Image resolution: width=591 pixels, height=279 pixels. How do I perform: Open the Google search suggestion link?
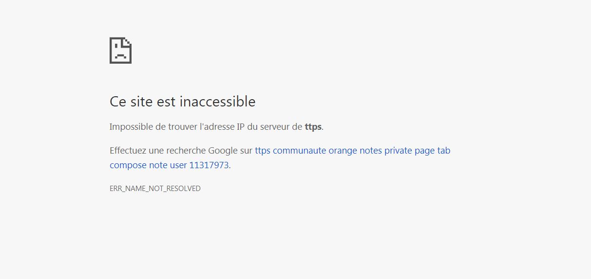(x=352, y=151)
